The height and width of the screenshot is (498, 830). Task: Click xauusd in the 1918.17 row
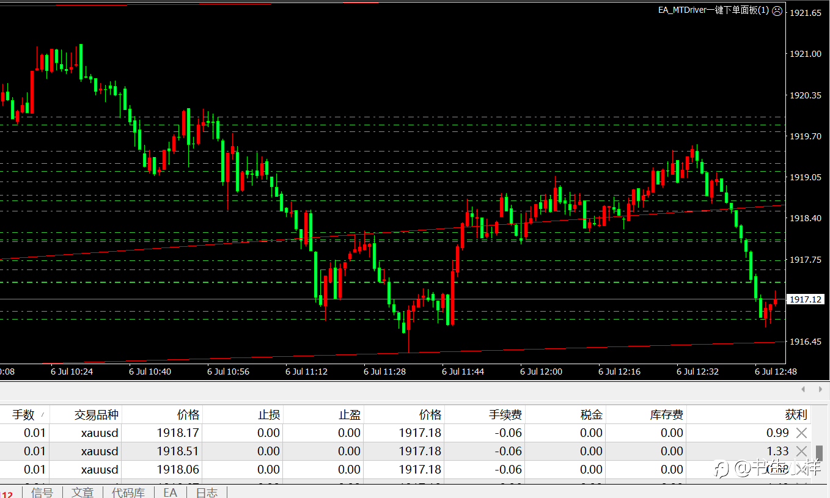(100, 433)
